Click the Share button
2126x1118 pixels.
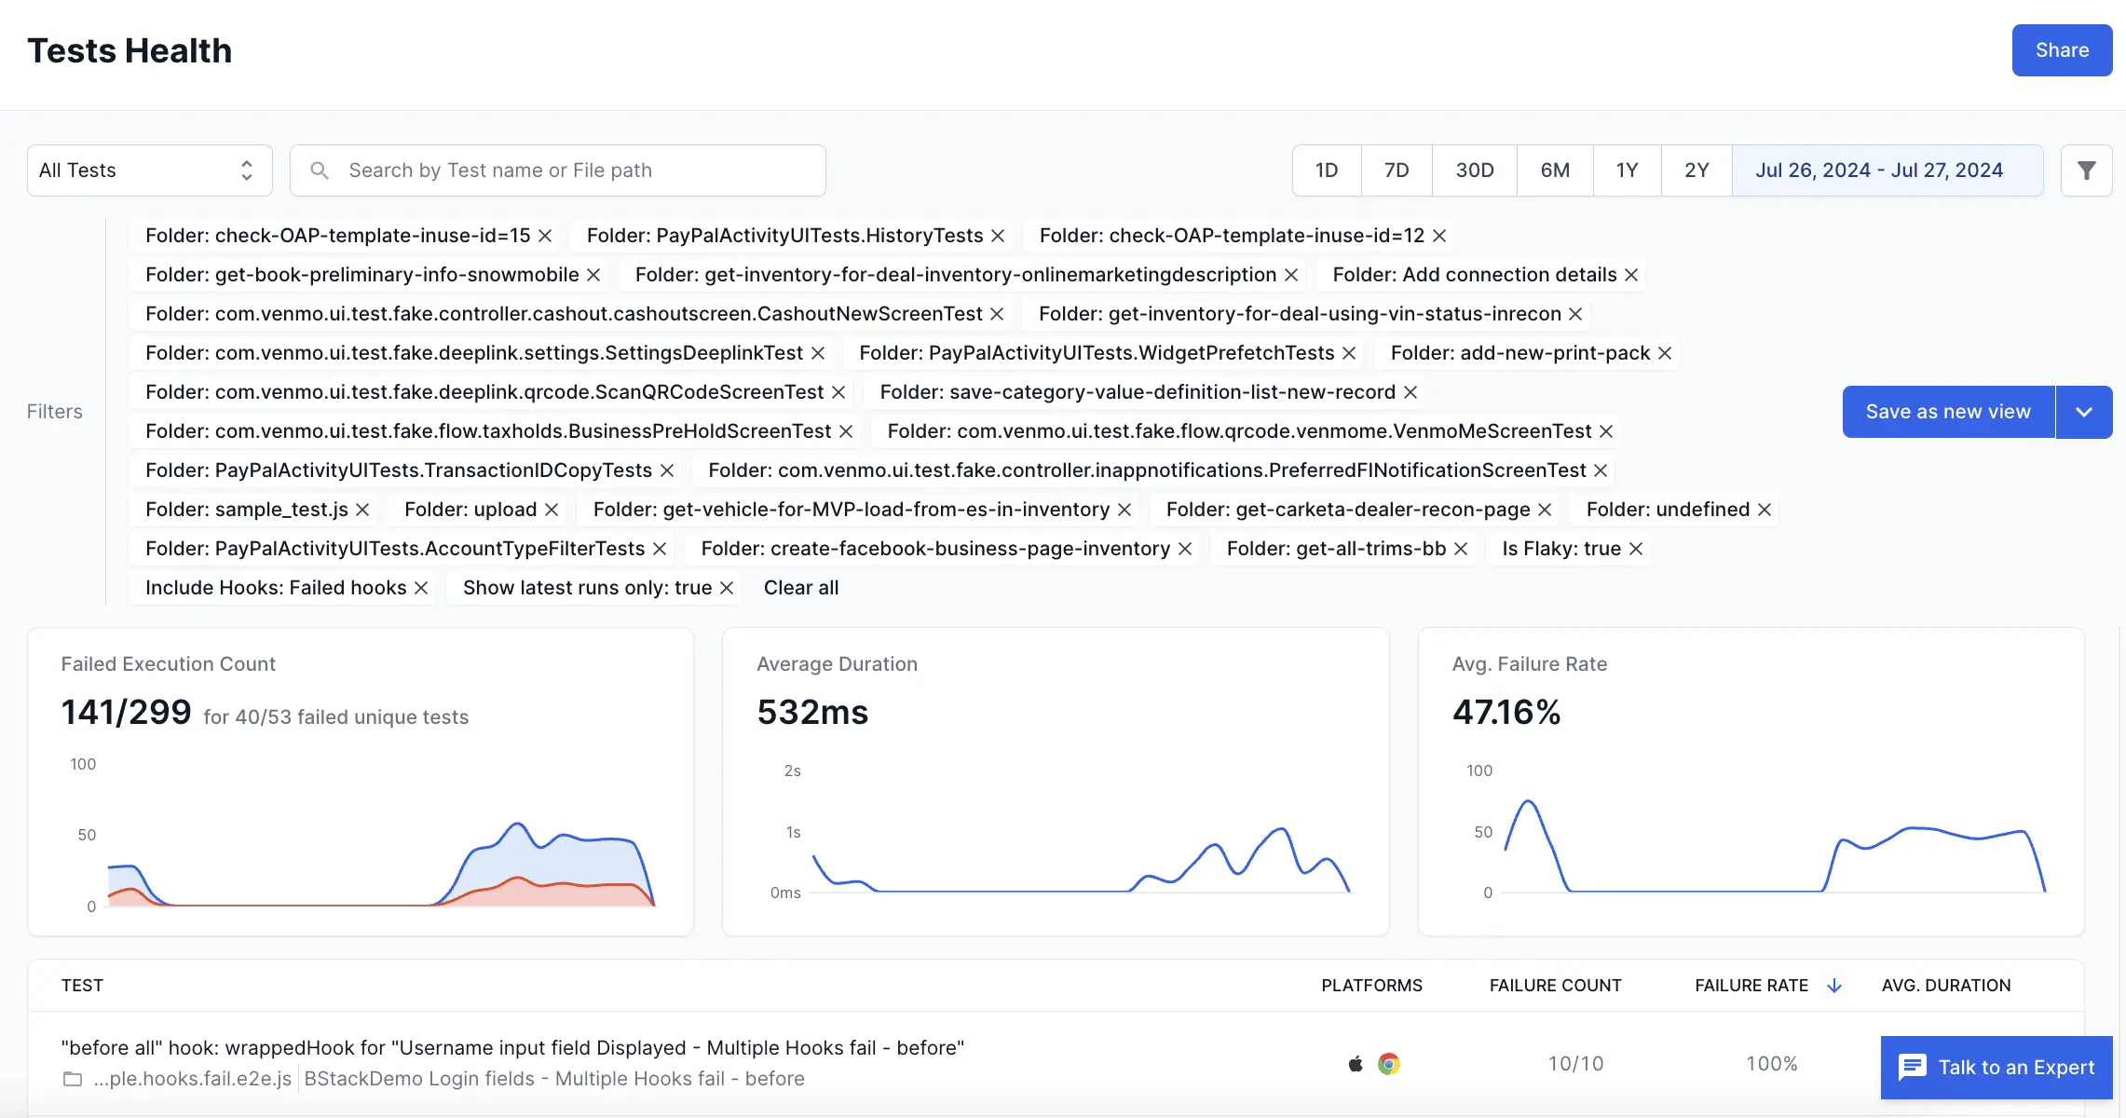pos(2061,50)
